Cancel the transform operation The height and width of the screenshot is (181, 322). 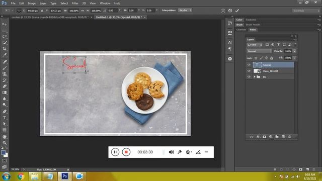click(230, 11)
